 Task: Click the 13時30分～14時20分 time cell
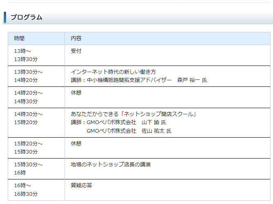36,76
